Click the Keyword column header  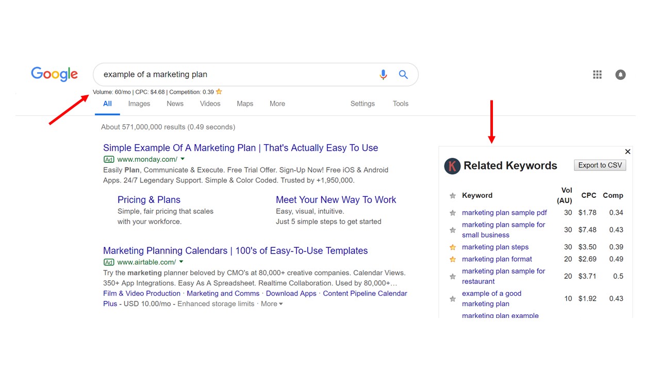pos(477,196)
